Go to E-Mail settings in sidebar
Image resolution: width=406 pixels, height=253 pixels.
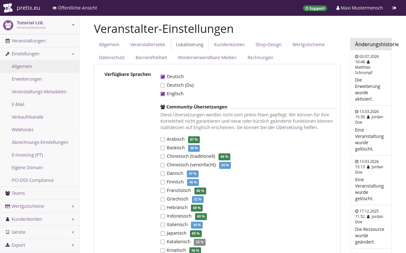pos(40,104)
